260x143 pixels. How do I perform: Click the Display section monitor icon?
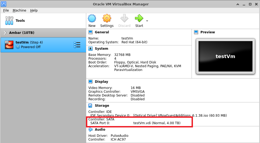tap(90, 82)
